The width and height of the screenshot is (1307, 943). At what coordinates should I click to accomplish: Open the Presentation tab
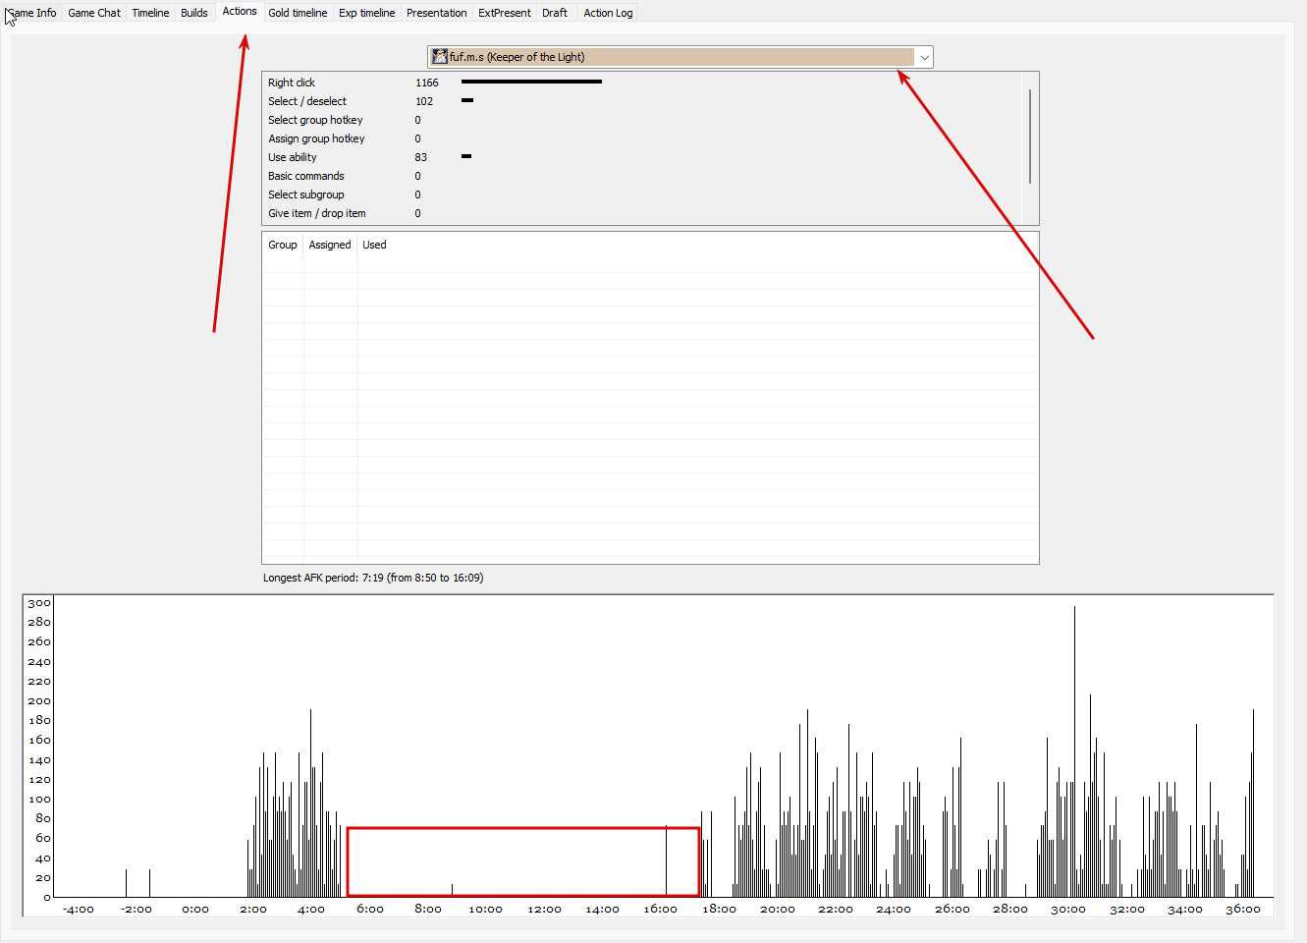click(x=437, y=13)
